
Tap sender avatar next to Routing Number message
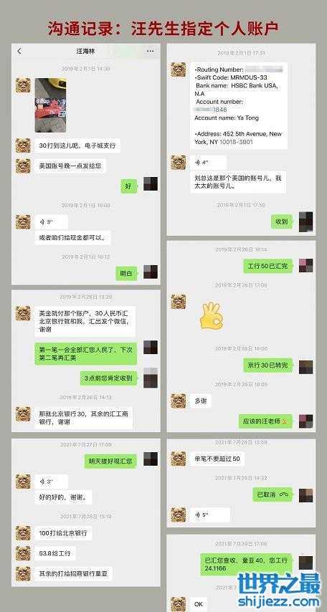pyautogui.click(x=178, y=70)
